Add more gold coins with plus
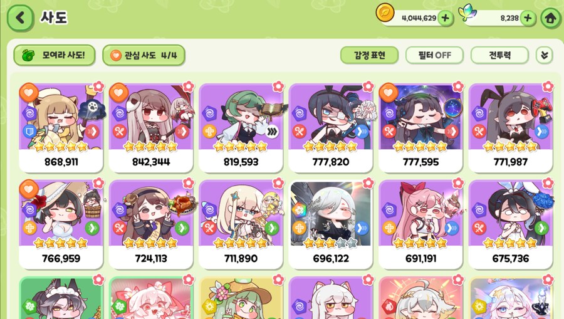This screenshot has width=564, height=319. coord(446,18)
